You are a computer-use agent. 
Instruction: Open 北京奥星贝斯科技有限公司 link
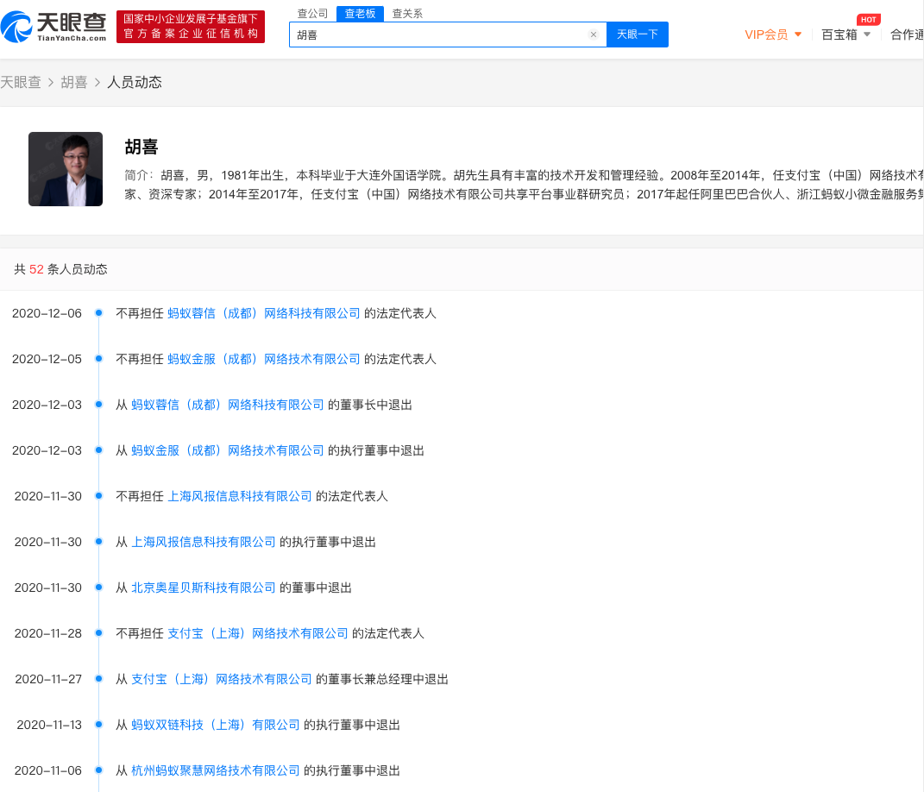[x=204, y=588]
